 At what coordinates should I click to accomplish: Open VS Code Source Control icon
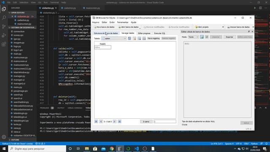pyautogui.click(x=4, y=26)
